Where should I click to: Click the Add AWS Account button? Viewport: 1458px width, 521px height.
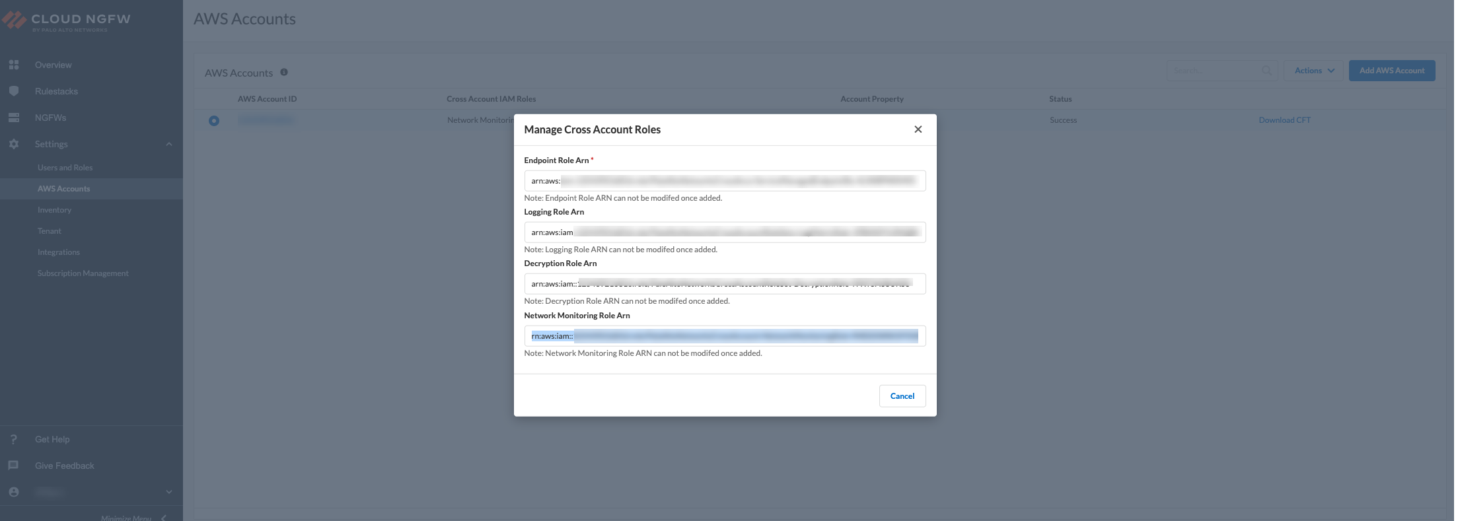coord(1391,71)
